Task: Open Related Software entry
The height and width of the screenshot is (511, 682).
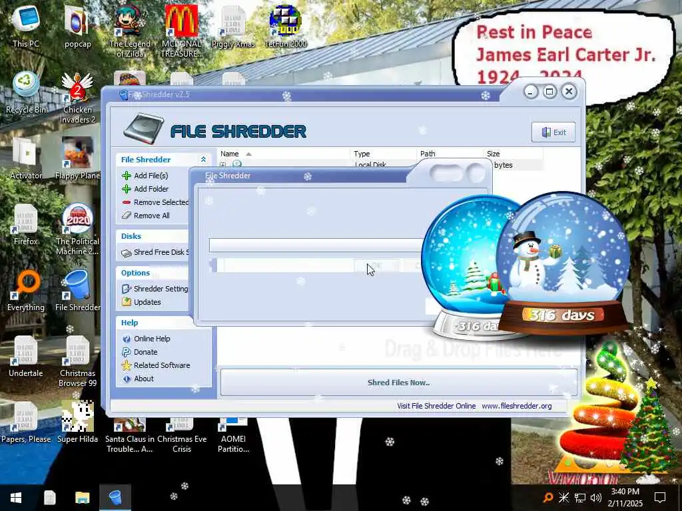Action: pyautogui.click(x=156, y=365)
